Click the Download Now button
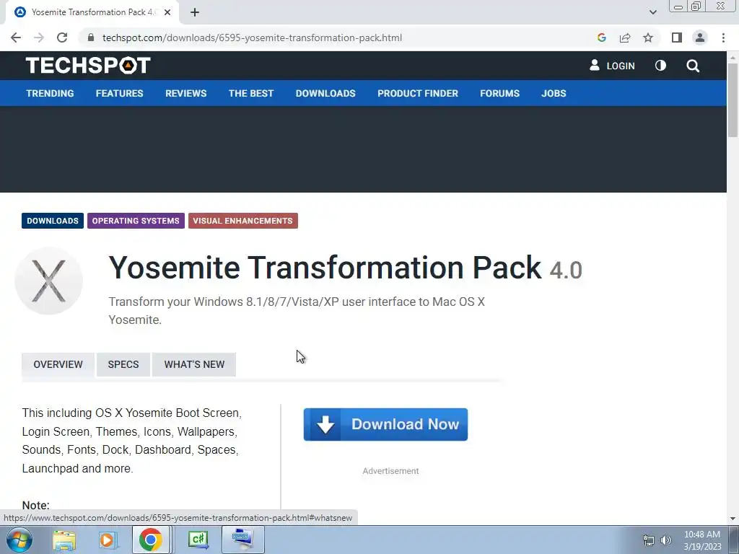The image size is (739, 554). [385, 424]
